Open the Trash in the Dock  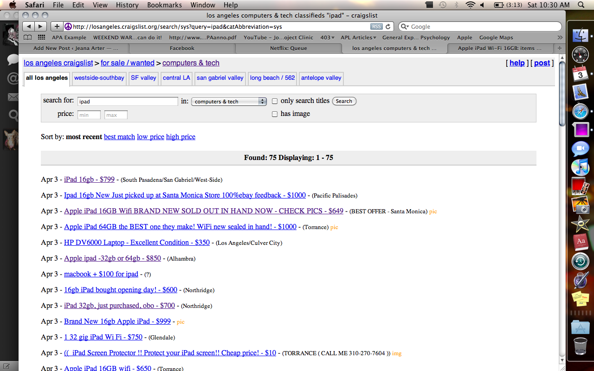[x=580, y=346]
